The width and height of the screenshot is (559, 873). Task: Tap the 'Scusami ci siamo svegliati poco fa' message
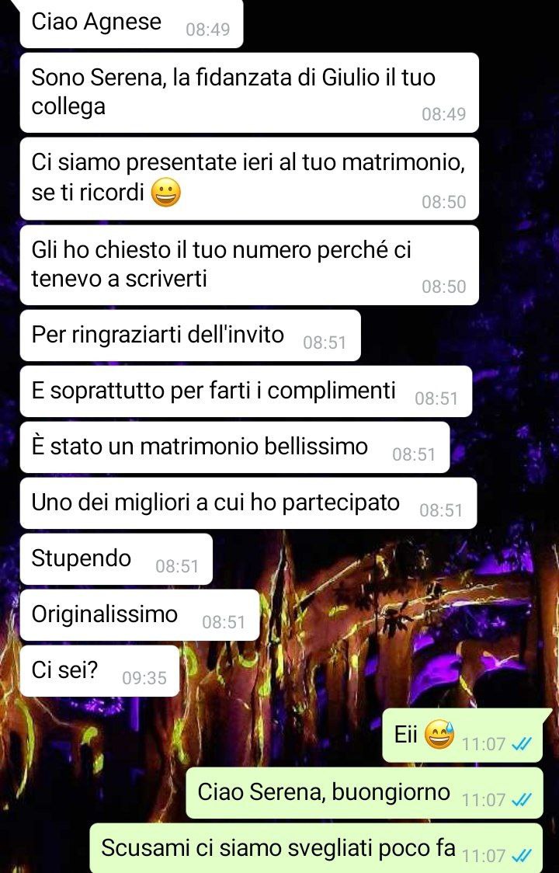316,848
